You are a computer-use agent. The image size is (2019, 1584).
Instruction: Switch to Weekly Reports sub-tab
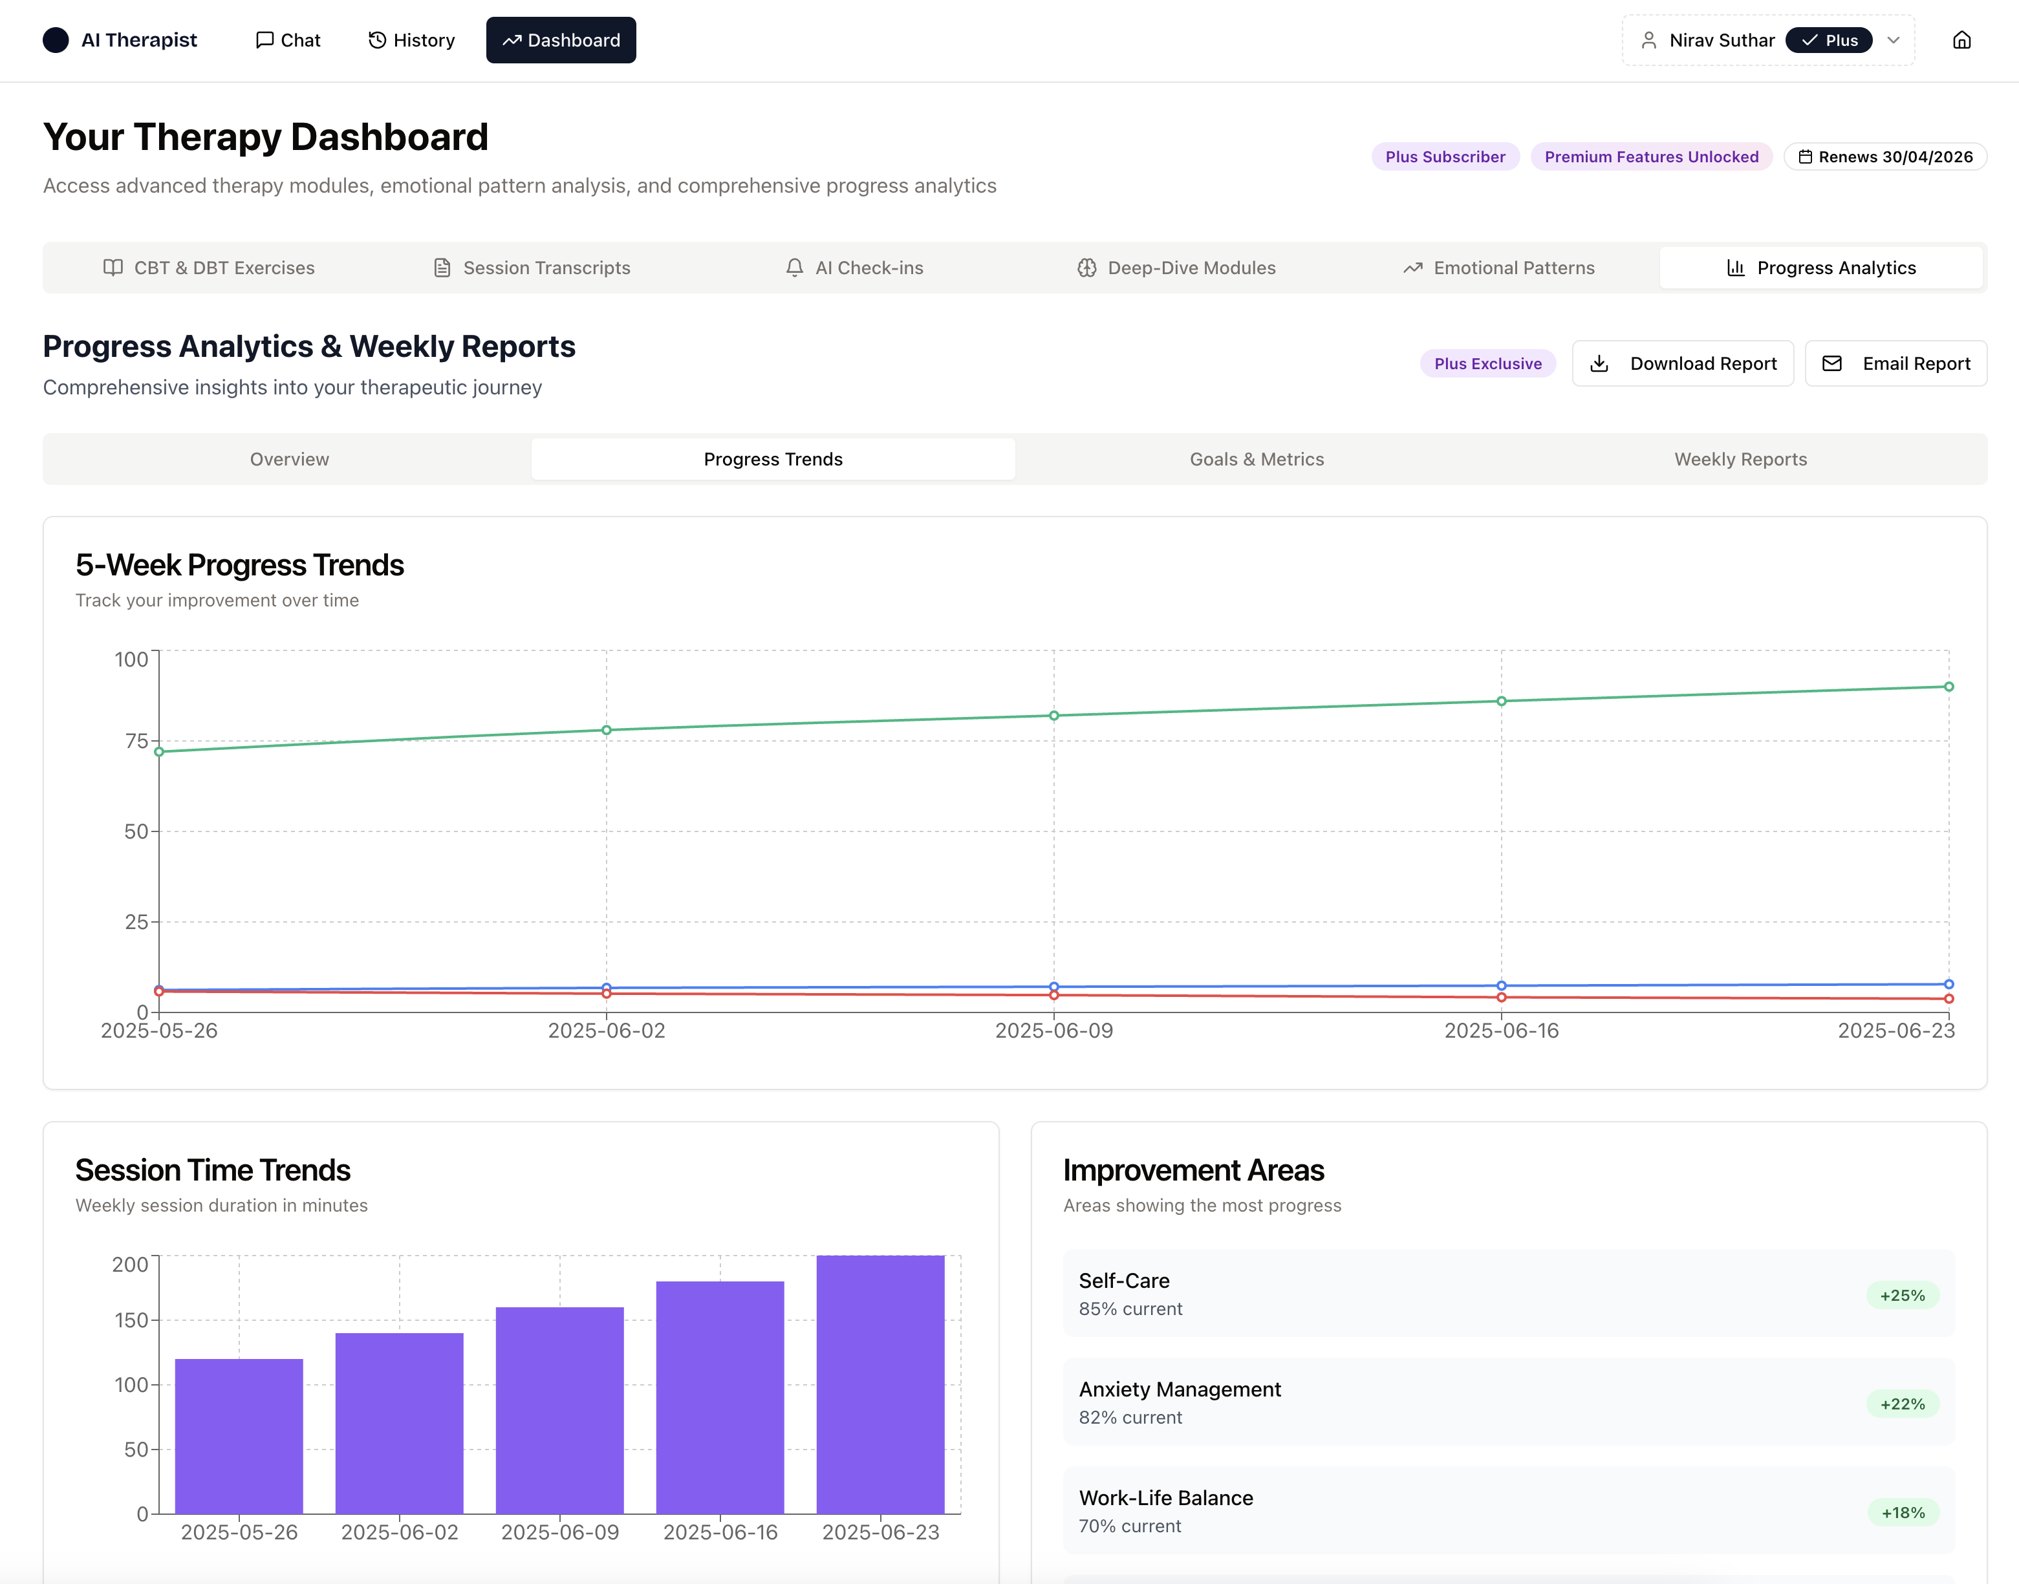pos(1740,459)
